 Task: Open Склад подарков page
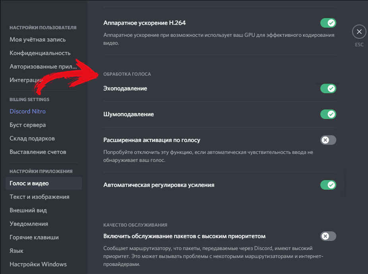[32, 139]
